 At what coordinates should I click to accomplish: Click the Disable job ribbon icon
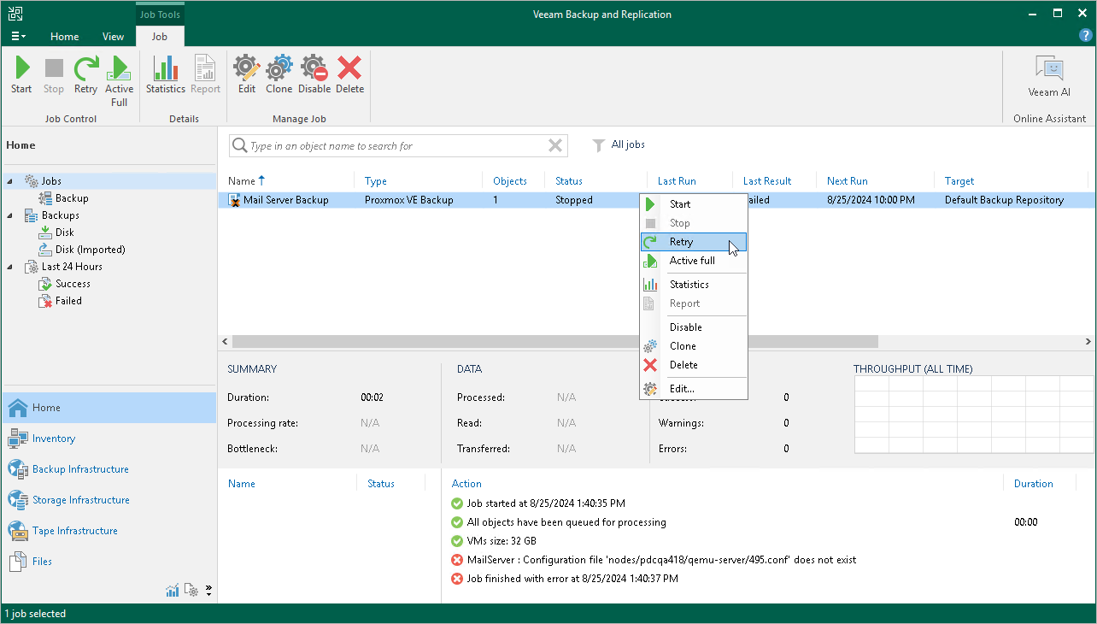click(314, 75)
